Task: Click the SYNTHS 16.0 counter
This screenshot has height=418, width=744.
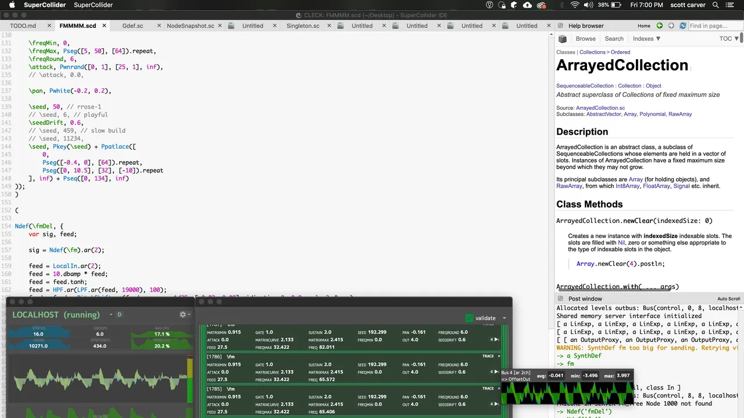Action: coord(38,331)
